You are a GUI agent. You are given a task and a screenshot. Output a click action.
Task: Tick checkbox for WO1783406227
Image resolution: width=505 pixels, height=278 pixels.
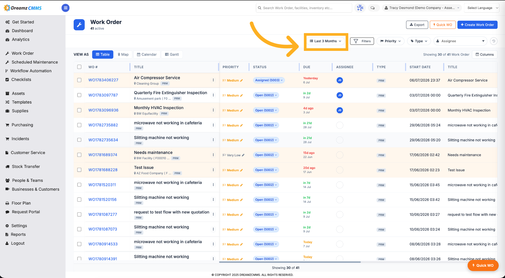(x=79, y=80)
